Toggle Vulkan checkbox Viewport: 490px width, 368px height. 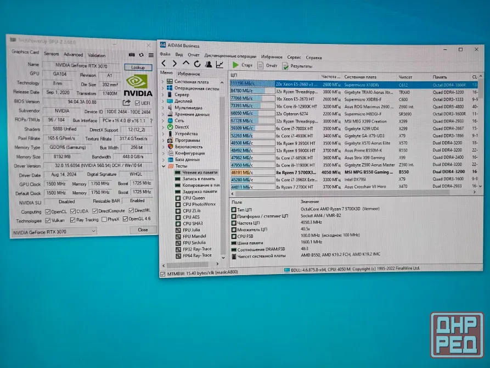[x=48, y=220]
